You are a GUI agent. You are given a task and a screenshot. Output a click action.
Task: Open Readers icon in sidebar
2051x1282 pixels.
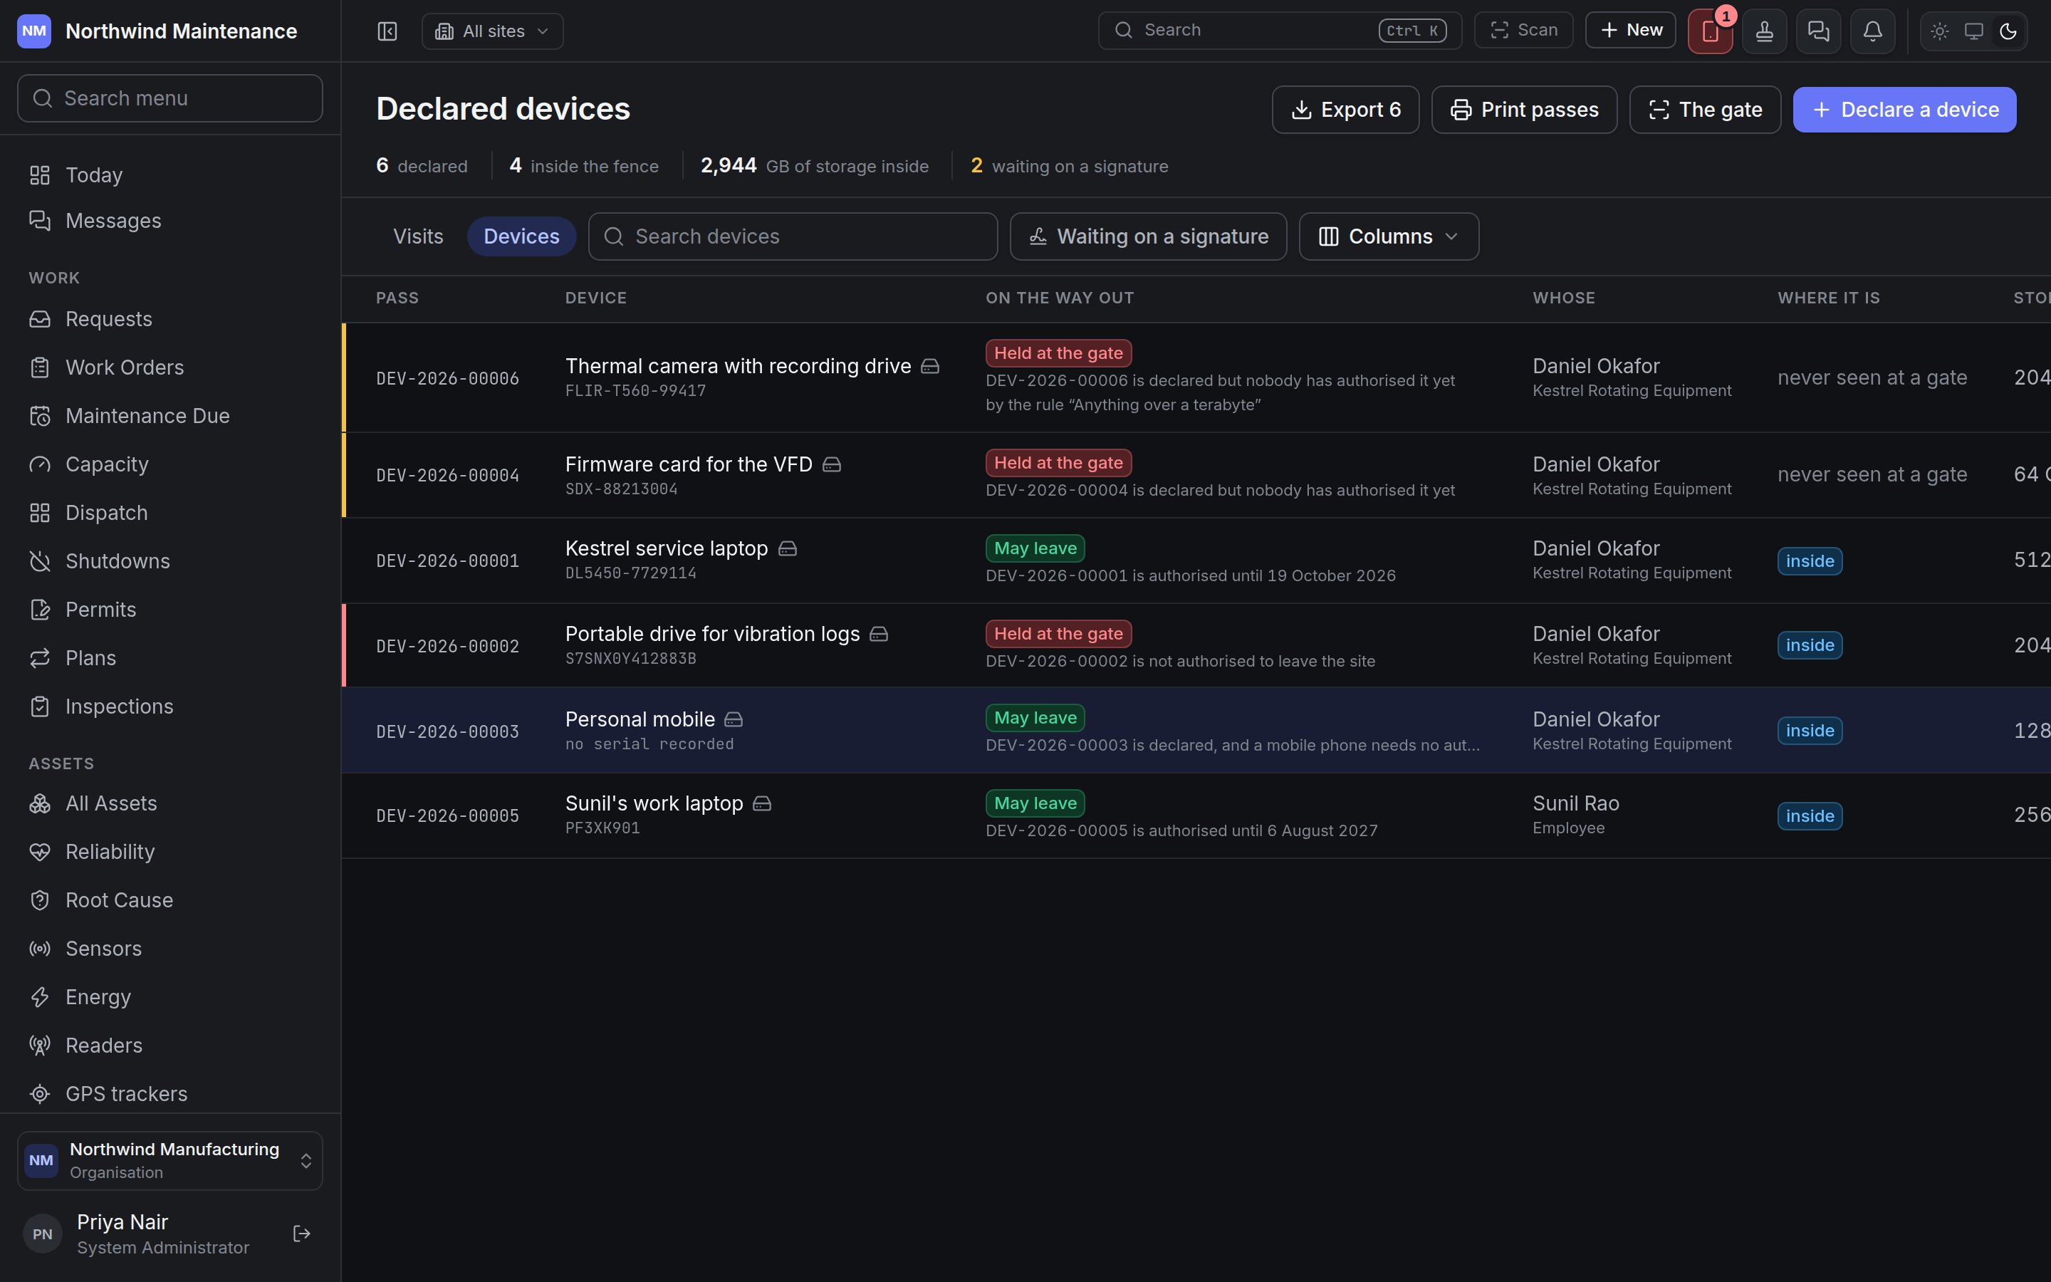(x=40, y=1046)
